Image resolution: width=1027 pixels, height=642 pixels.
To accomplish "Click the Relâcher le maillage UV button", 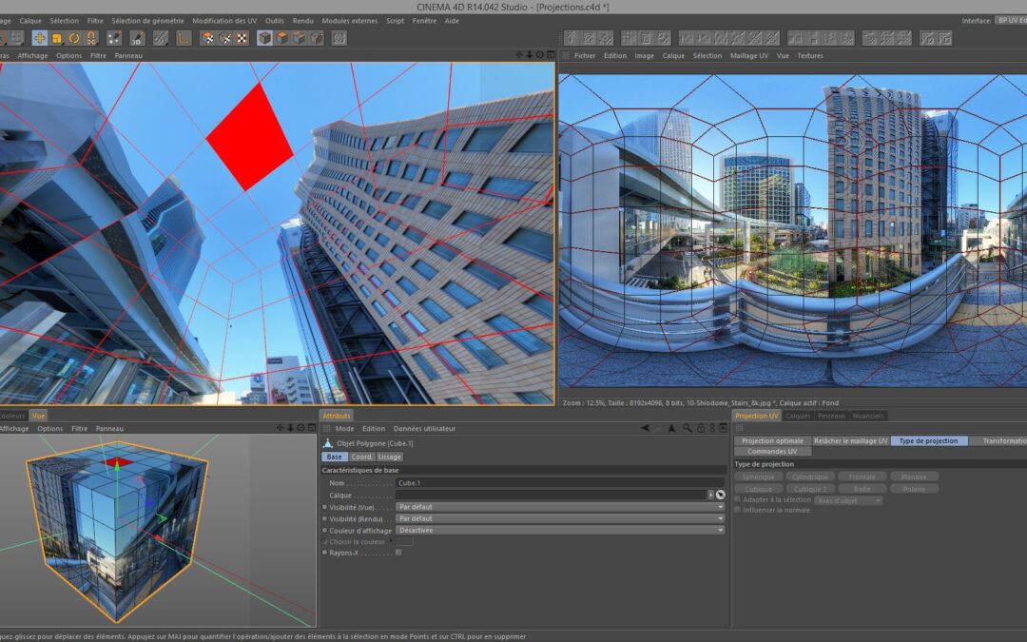I will pyautogui.click(x=850, y=440).
